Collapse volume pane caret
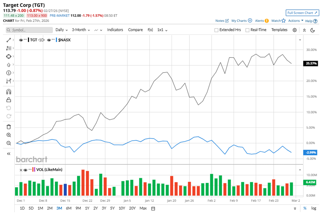This screenshot has width=324, height=216. (x=300, y=170)
